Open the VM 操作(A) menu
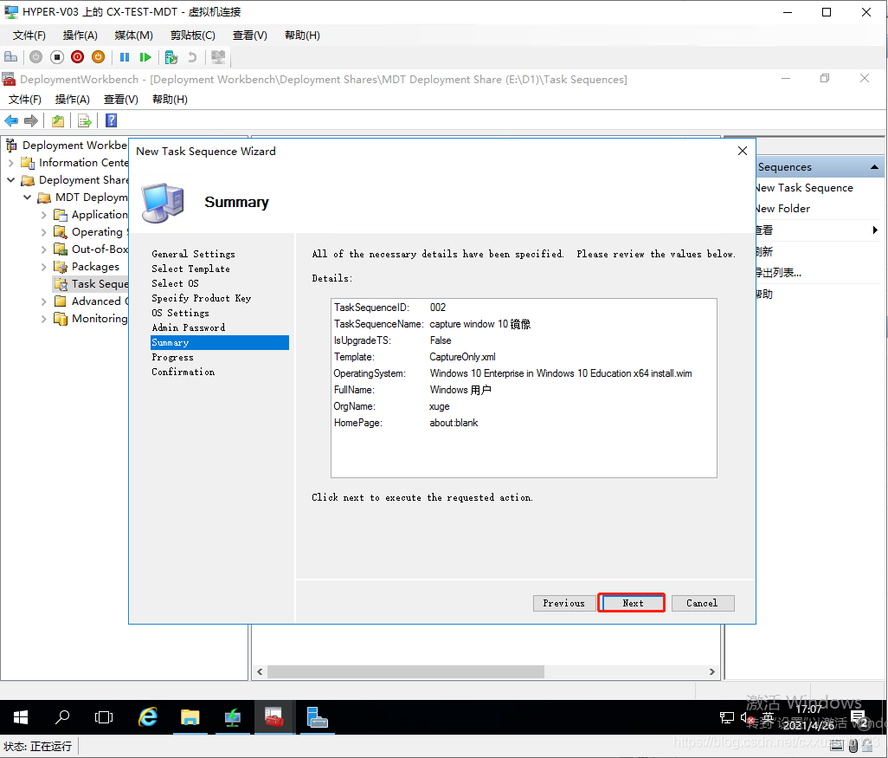The image size is (888, 758). (x=80, y=36)
